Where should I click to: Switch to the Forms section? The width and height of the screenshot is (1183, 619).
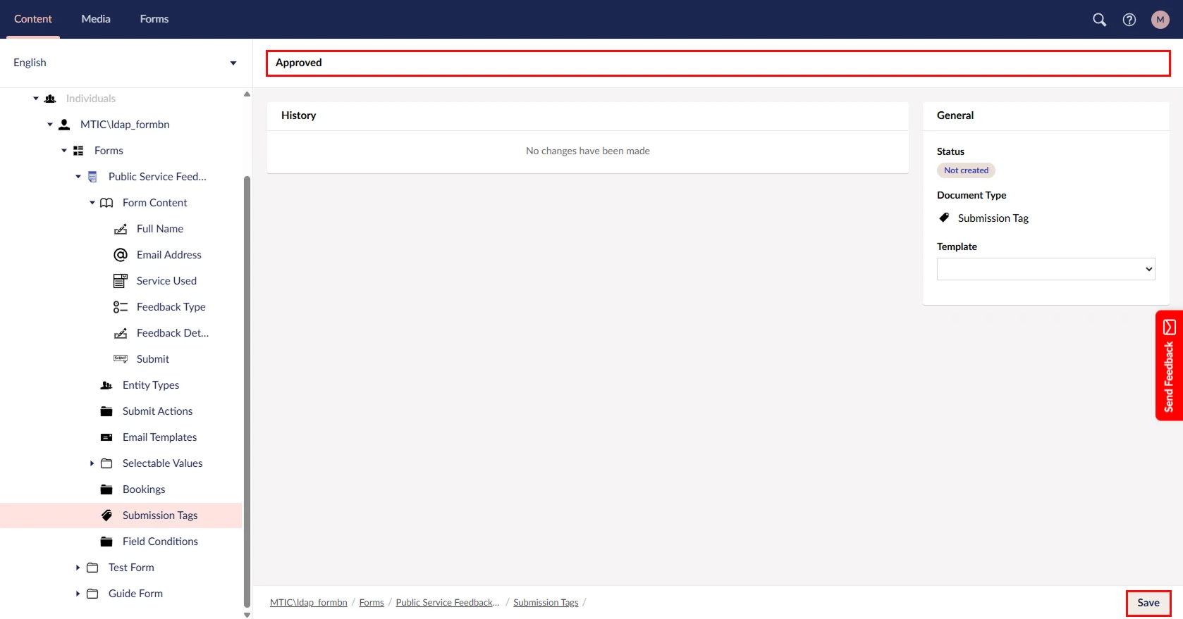[x=154, y=19]
